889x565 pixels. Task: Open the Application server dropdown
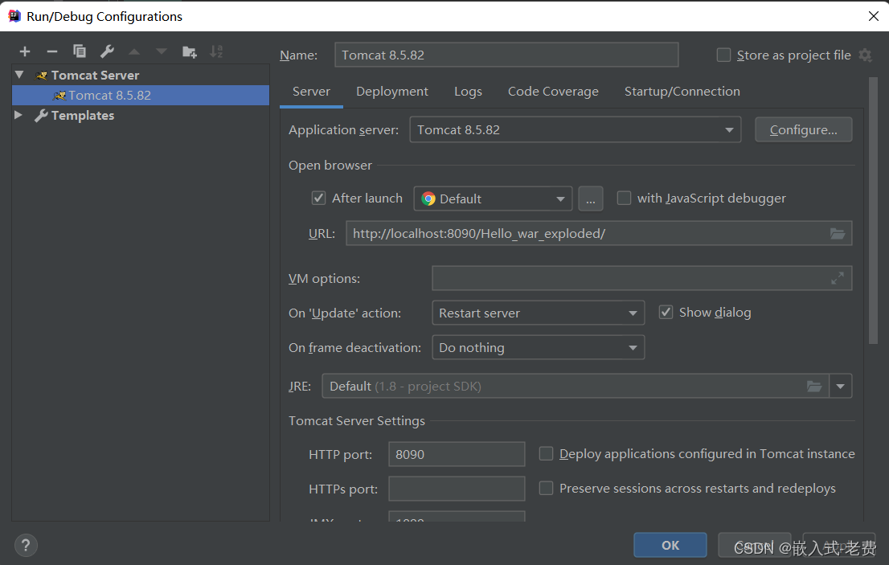pos(729,129)
